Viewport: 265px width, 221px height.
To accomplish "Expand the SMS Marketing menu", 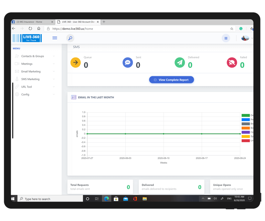I will click(30, 79).
